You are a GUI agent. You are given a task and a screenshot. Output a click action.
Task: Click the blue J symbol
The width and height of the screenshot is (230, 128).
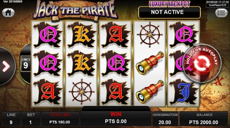(183, 92)
